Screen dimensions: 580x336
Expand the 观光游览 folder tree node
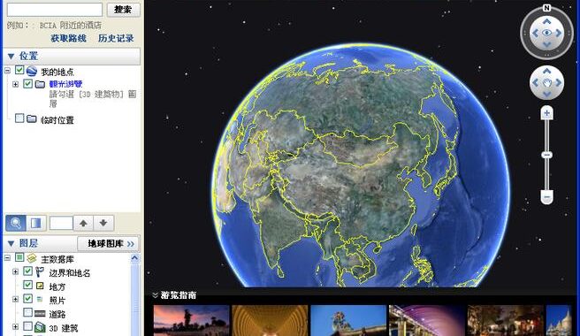click(15, 84)
